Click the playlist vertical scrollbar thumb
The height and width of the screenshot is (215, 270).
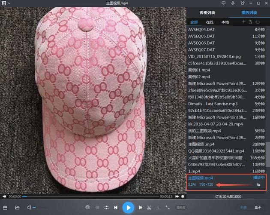[x=268, y=154]
